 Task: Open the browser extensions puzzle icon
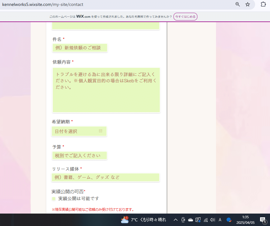click(263, 4)
